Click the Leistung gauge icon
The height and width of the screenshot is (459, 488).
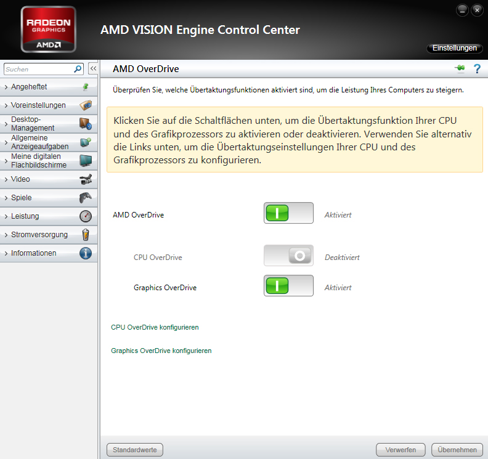(86, 216)
